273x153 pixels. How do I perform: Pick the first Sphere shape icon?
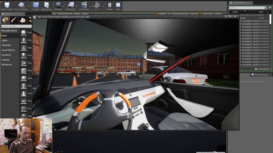(x=23, y=78)
